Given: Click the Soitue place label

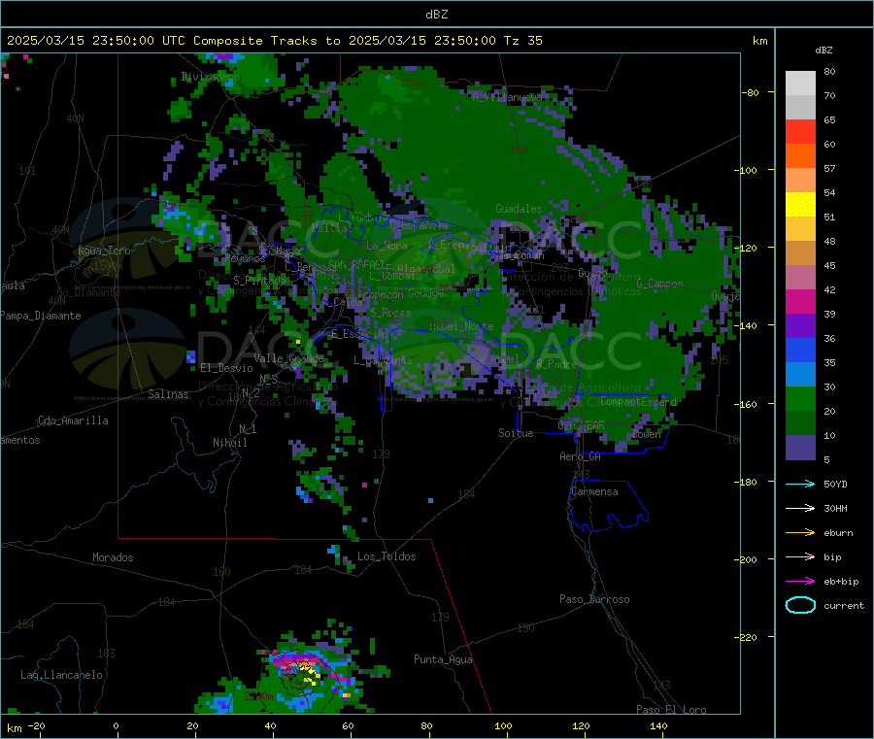Looking at the screenshot, I should coord(516,433).
